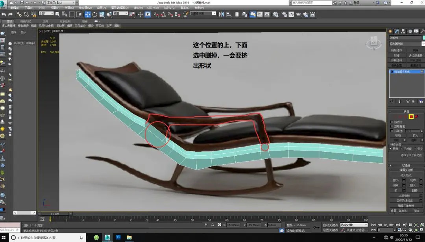Viewport: 425px width, 242px height.
Task: Choose the Rectangular Selection Region tool
Action: 72,14
